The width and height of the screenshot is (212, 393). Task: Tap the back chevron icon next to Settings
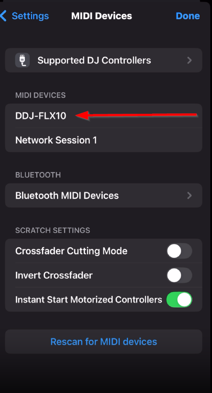(3, 16)
